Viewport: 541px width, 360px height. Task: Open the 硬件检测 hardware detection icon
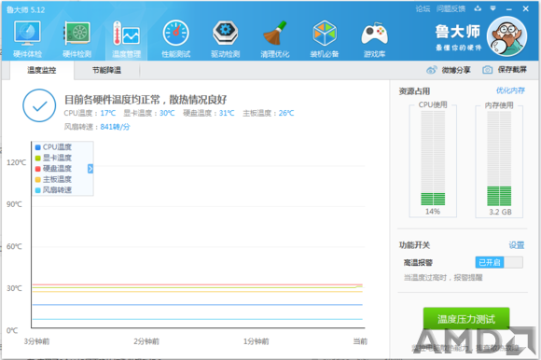coord(76,39)
